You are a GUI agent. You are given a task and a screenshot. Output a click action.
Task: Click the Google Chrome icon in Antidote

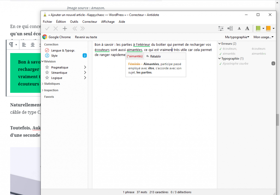(x=45, y=37)
